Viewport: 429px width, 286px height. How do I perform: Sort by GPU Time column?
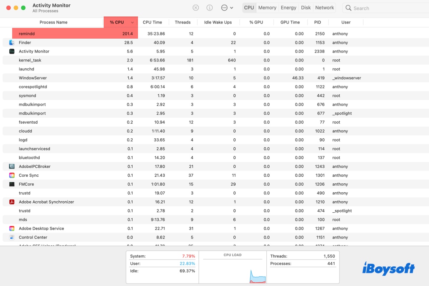click(290, 22)
